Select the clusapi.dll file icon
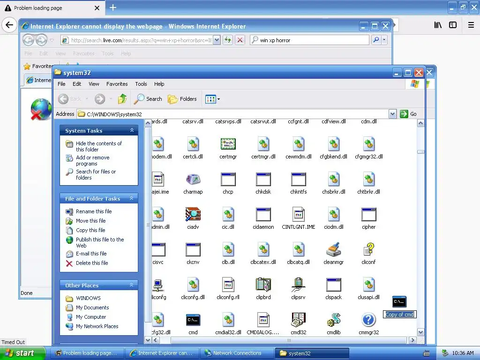The height and width of the screenshot is (360, 480). tap(368, 285)
